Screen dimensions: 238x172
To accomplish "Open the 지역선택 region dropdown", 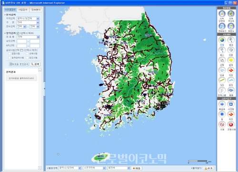I will pos(28,19).
